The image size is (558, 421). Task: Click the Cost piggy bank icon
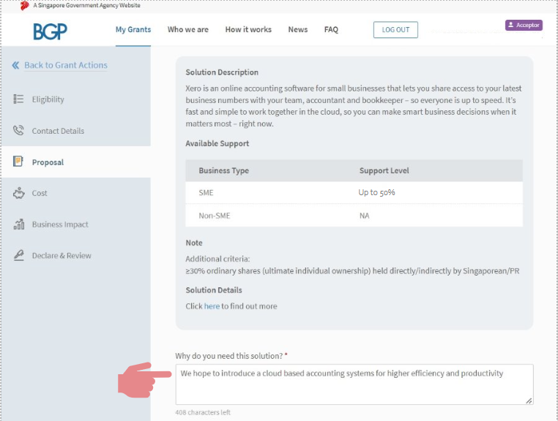click(19, 193)
